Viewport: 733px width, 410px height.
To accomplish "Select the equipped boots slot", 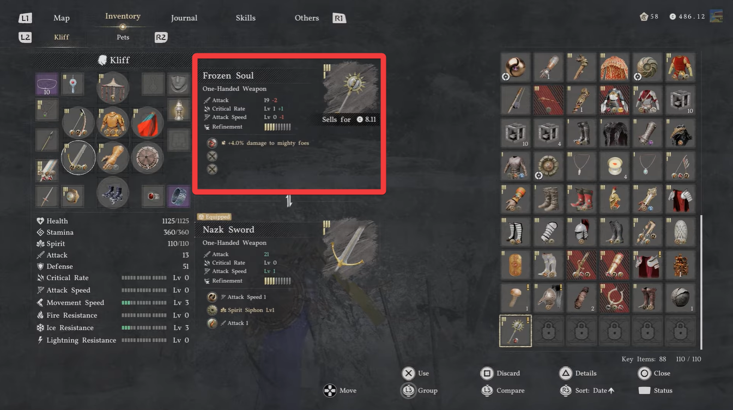I will (113, 193).
